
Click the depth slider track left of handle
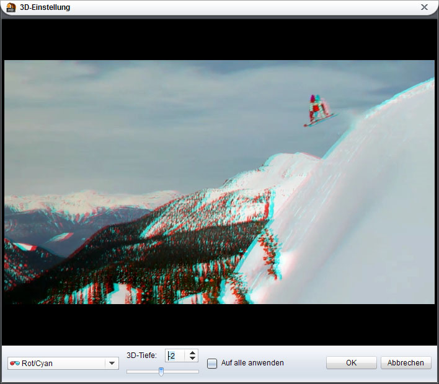141,372
